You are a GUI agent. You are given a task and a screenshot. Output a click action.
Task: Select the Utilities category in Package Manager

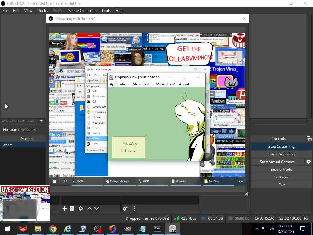coord(96,138)
